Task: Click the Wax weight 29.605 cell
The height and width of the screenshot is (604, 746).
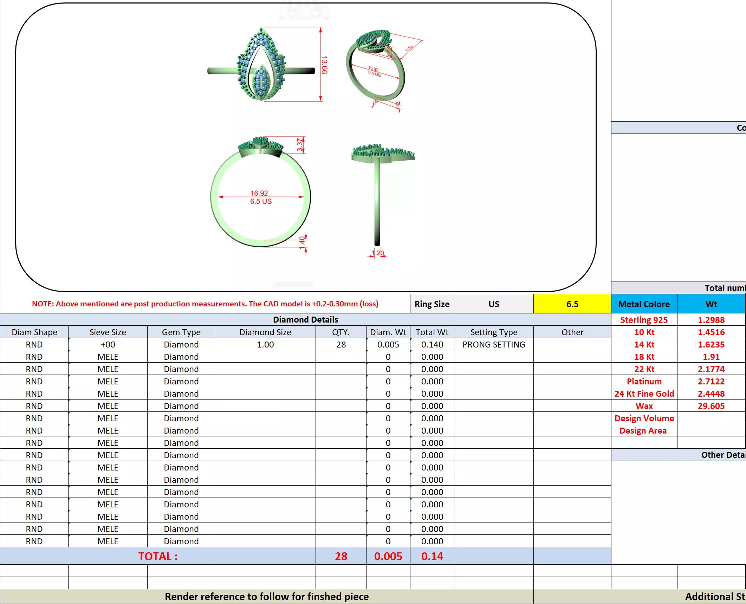Action: [711, 406]
